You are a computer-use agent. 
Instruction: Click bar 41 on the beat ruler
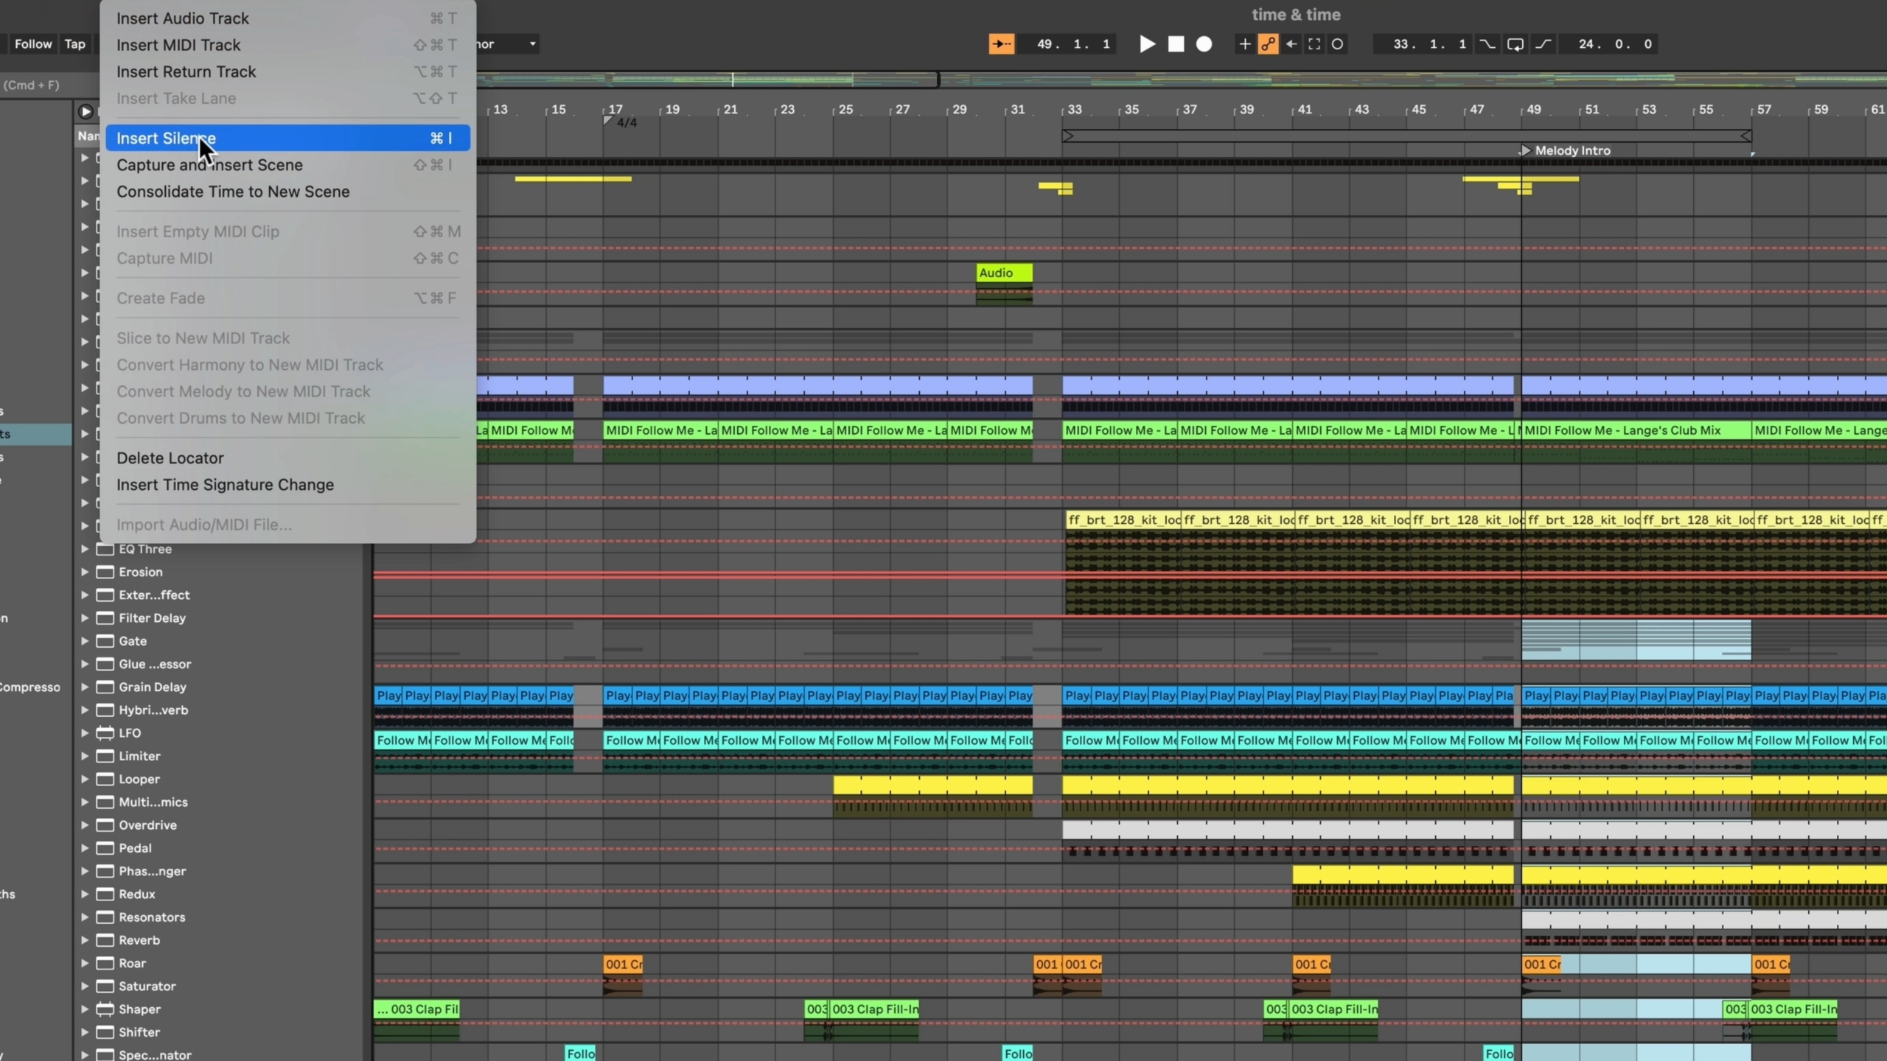(1305, 109)
